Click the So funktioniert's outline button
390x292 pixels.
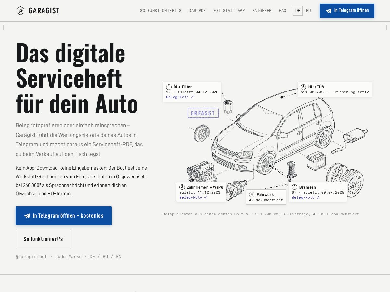click(43, 239)
